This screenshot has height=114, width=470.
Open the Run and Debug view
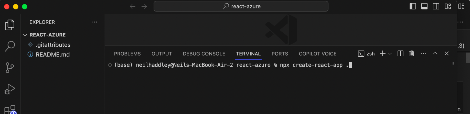point(10,89)
